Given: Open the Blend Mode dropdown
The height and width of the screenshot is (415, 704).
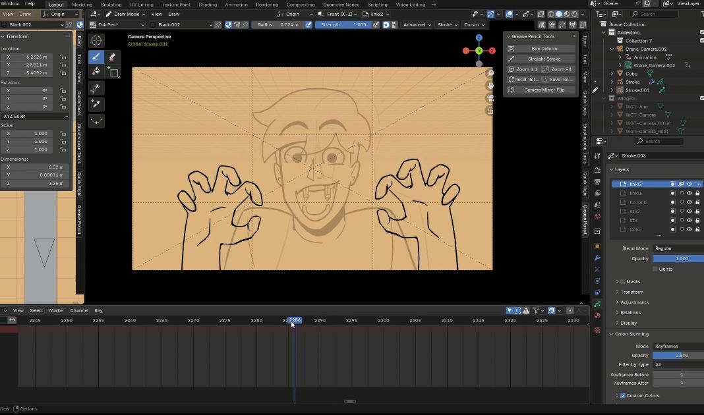Looking at the screenshot, I should pyautogui.click(x=678, y=248).
